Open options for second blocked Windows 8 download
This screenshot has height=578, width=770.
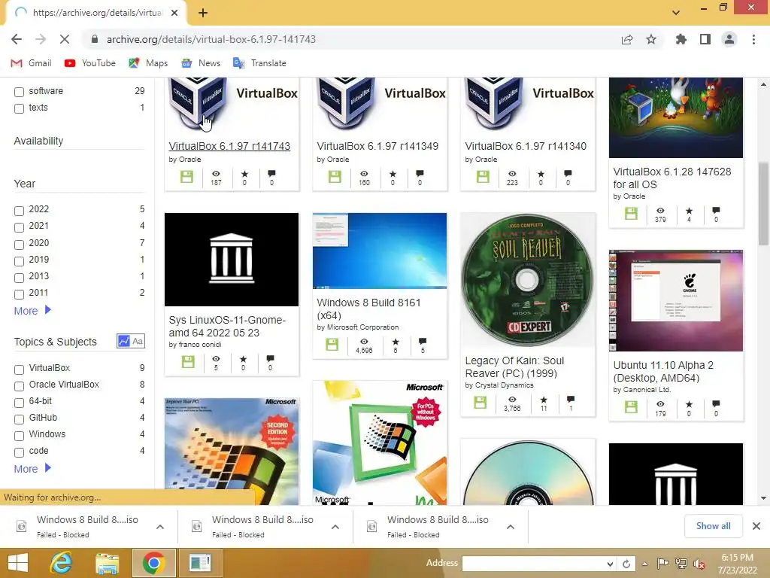pos(335,527)
